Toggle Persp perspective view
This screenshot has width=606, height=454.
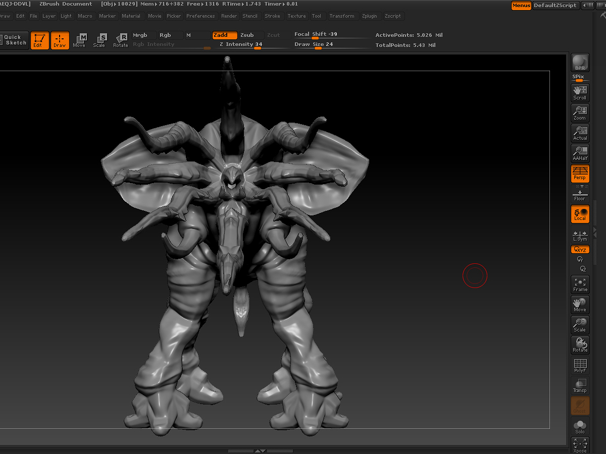pos(580,173)
